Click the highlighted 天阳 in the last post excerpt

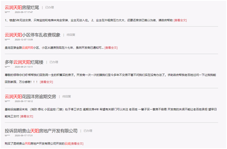coord(28,144)
